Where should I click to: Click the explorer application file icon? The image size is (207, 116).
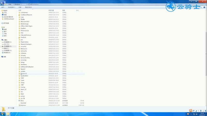tap(19, 105)
